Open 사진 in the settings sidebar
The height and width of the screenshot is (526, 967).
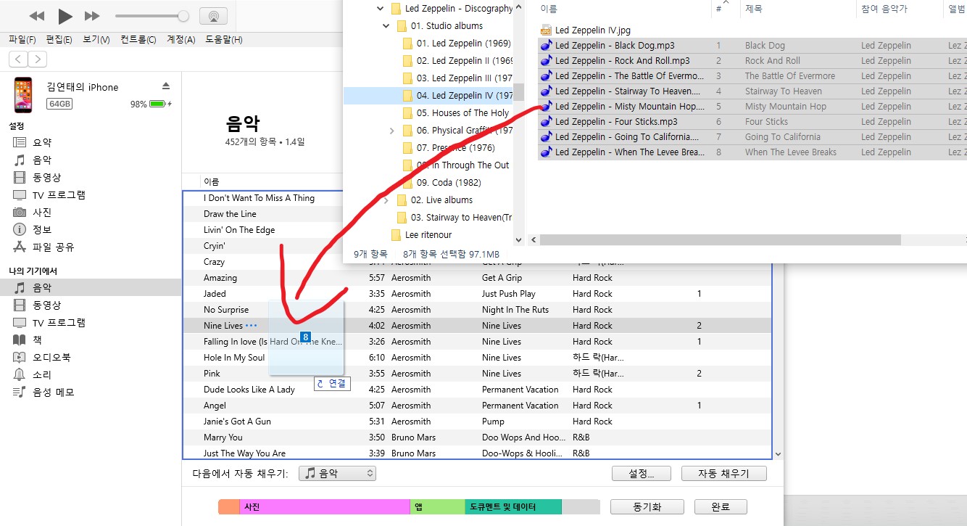(42, 213)
